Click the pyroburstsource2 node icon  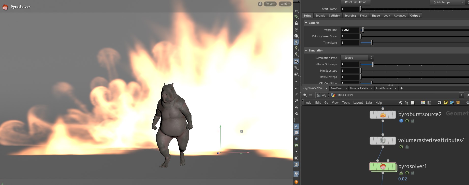pos(383,115)
